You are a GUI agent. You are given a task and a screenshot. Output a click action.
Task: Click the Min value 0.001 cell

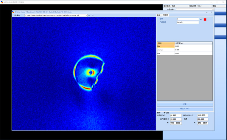193,53
